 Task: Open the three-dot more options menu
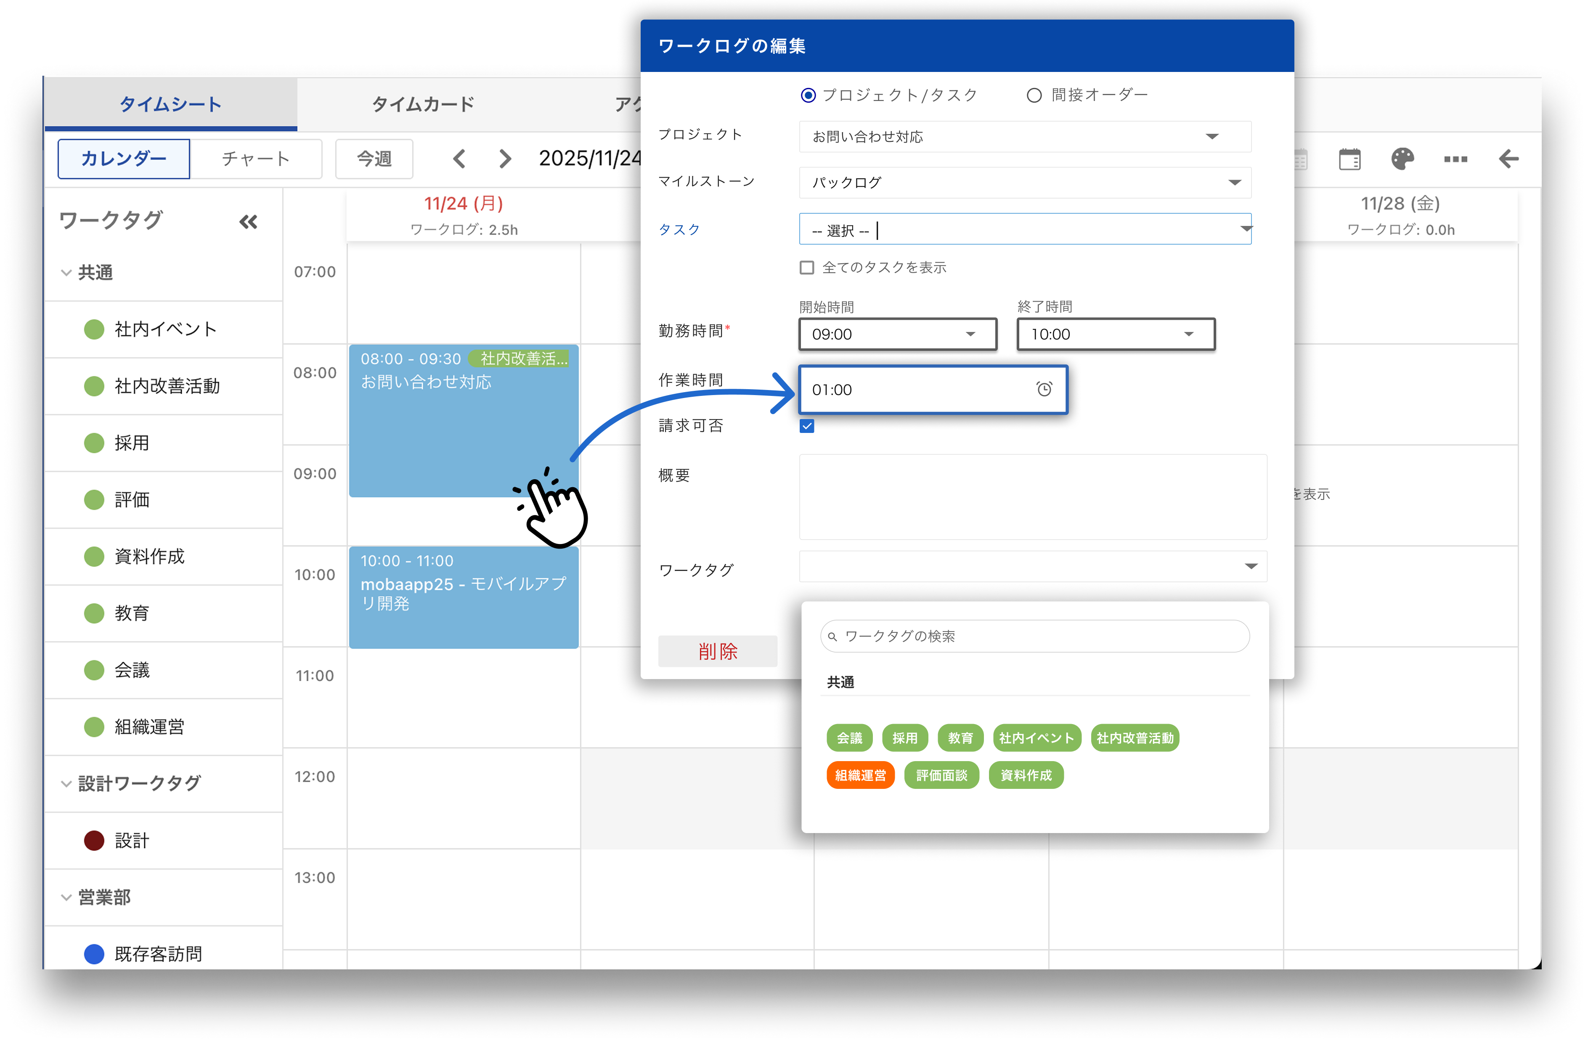pyautogui.click(x=1455, y=159)
